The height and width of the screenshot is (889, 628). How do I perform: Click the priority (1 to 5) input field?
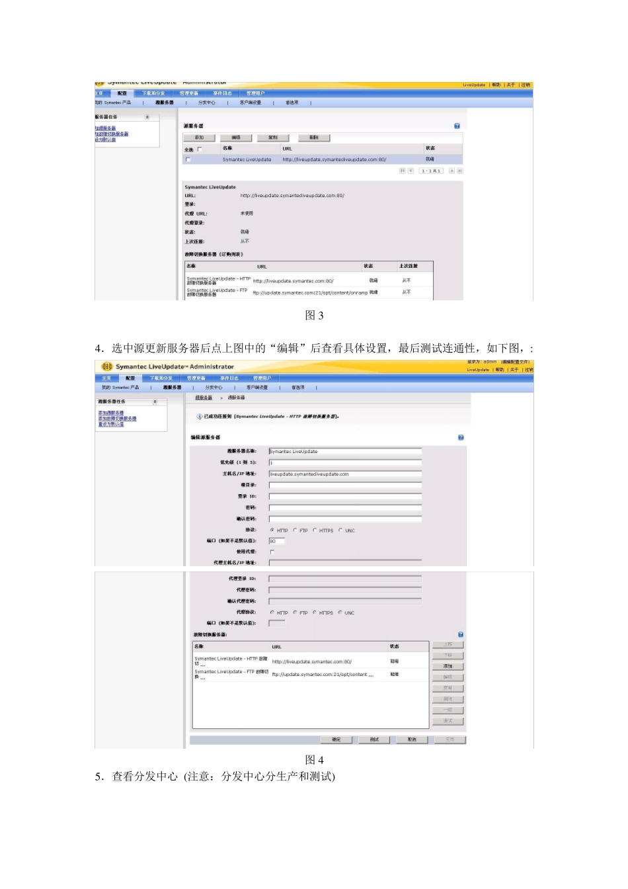pos(345,462)
